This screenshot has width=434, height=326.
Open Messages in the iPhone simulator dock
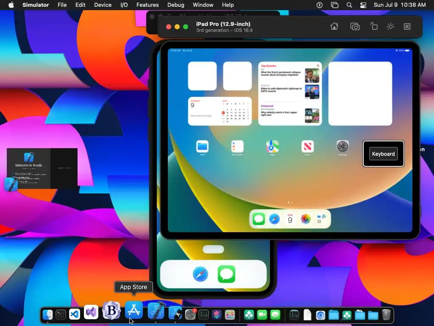226,274
